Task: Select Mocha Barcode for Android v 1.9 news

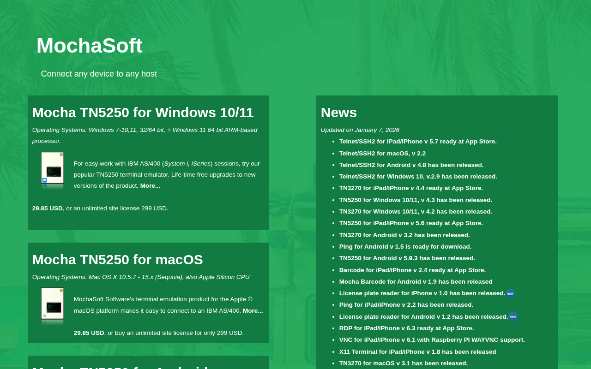Action: coord(415,282)
